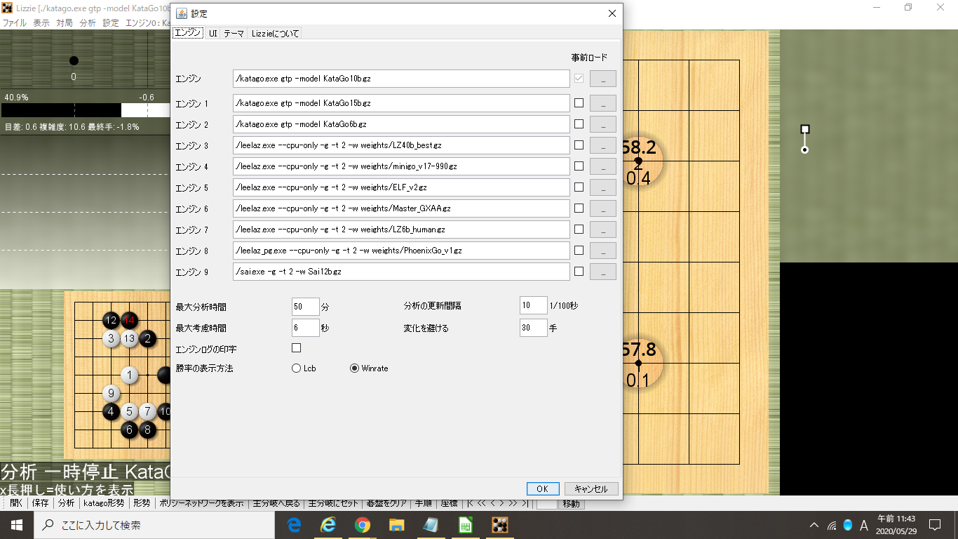Click the network status tray icon
Screen dimensions: 958x539
coord(831,525)
